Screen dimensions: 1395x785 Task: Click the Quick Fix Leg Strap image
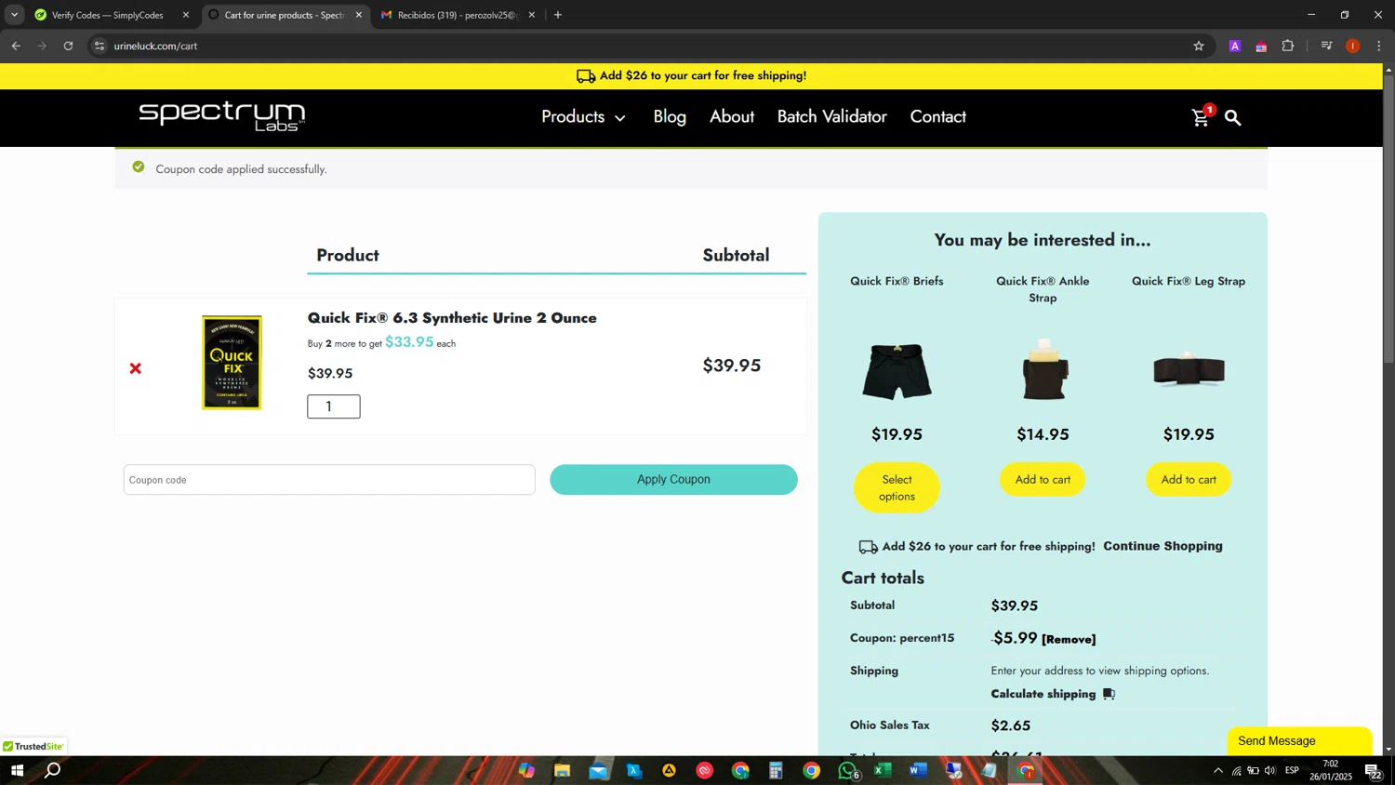click(x=1189, y=370)
